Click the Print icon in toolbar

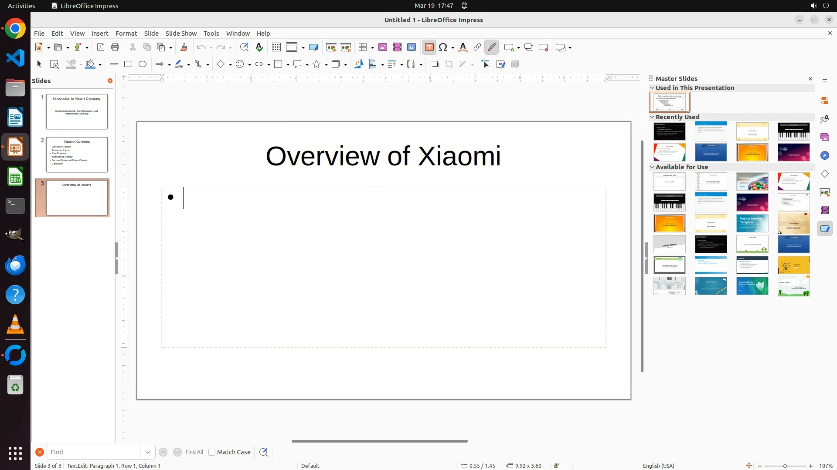pyautogui.click(x=115, y=47)
